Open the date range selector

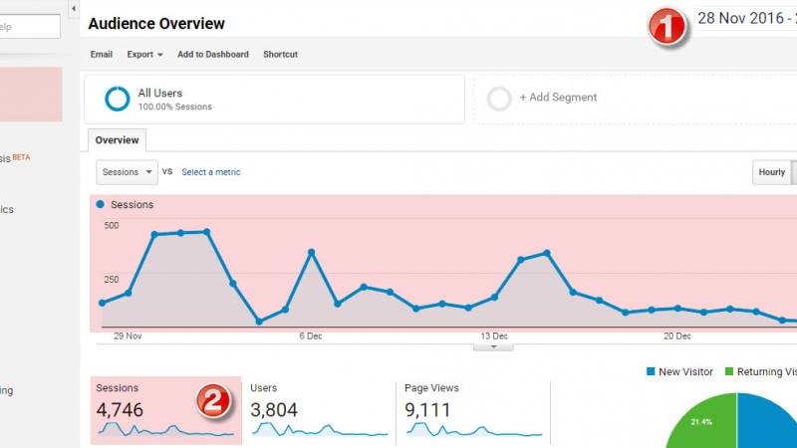745,19
